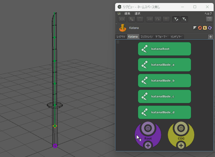This screenshot has width=215, height=157.
Task: Toggle the purple R filter icon
Action: tap(210, 28)
